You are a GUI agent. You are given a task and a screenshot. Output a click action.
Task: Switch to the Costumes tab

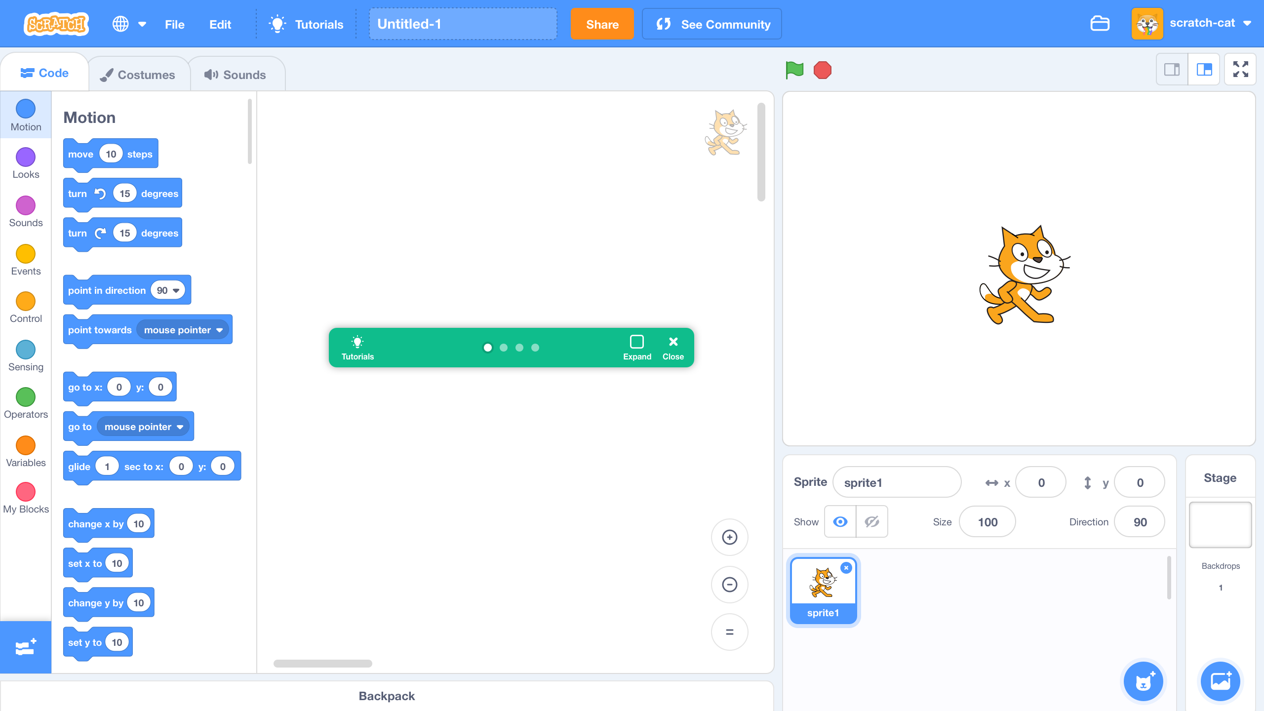139,73
